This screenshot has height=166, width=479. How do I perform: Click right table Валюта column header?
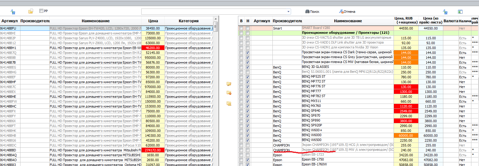[451, 21]
